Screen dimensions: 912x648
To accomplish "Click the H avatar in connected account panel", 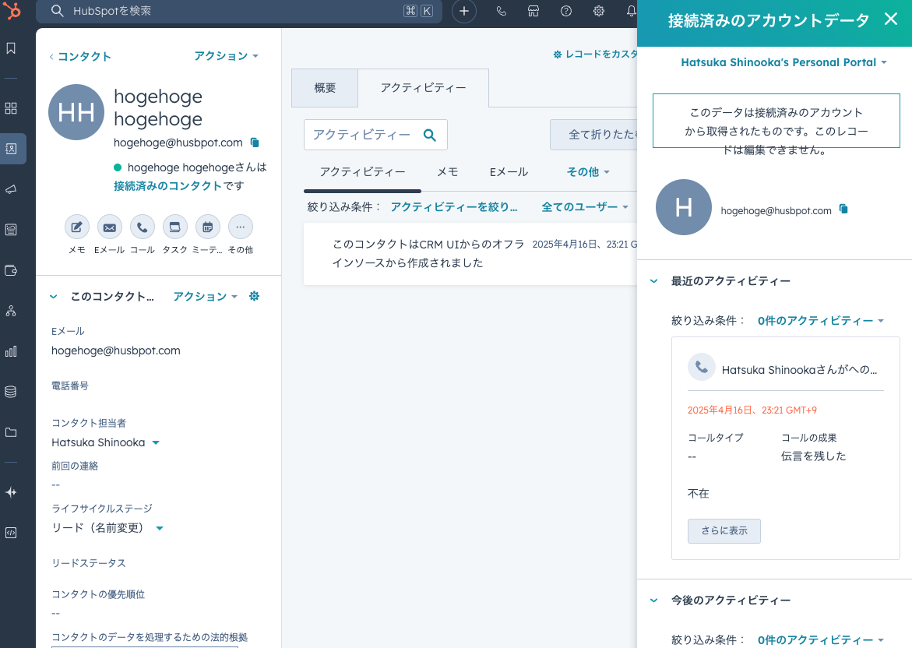I will point(684,207).
